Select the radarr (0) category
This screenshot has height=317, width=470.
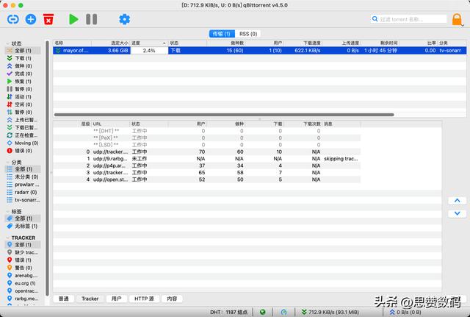[x=23, y=192]
